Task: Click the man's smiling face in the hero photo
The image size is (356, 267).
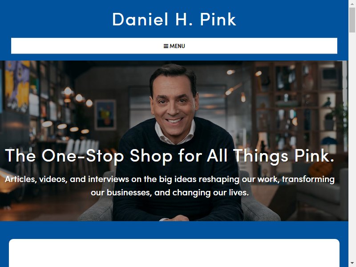Action: [174, 102]
